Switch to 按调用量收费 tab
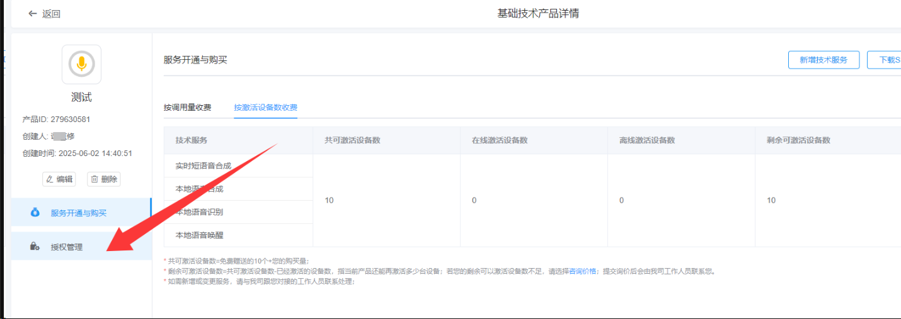The image size is (901, 319). pos(187,107)
